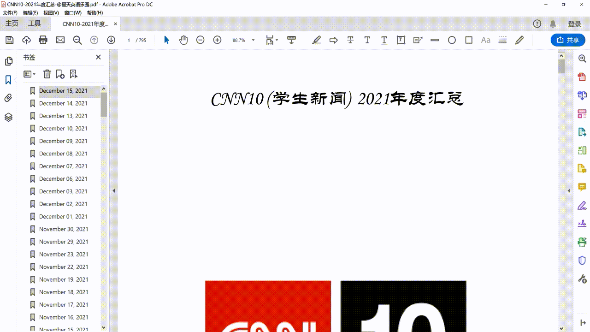Send file by email icon
The image size is (590, 332).
[60, 40]
